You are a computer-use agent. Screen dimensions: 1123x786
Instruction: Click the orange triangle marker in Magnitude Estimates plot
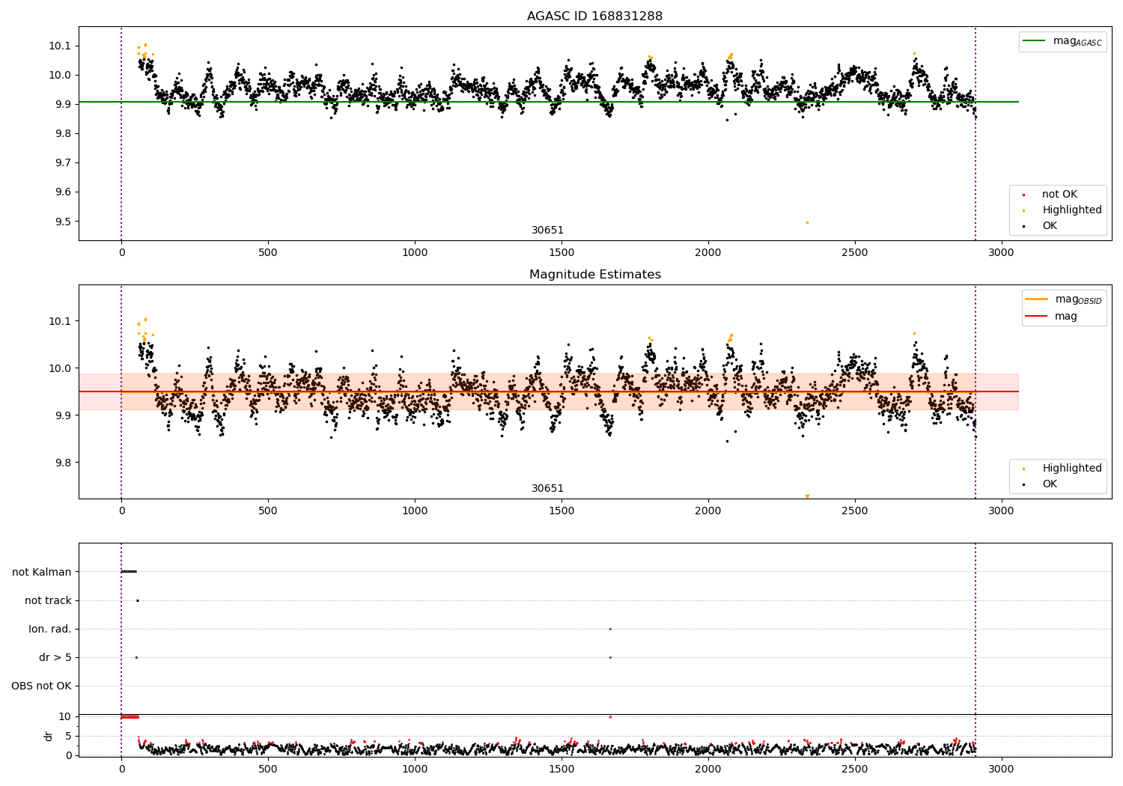[x=807, y=496]
